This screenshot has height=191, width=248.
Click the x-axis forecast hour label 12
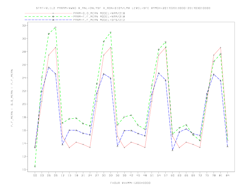point(63,175)
